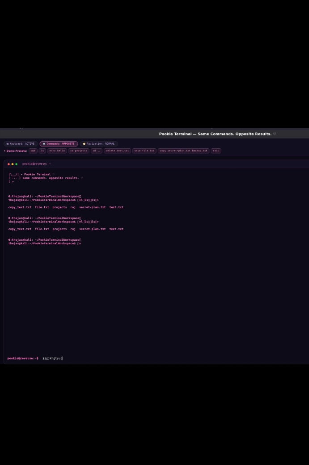Run the cd projects preset
Viewport: 309px width, 465px height.
tap(79, 151)
